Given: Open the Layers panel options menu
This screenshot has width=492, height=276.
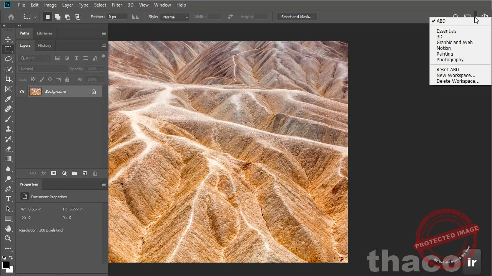Looking at the screenshot, I should tap(103, 45).
